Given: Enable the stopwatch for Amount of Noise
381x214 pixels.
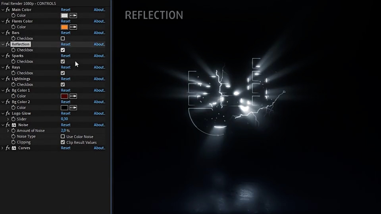Looking at the screenshot, I should point(13,130).
